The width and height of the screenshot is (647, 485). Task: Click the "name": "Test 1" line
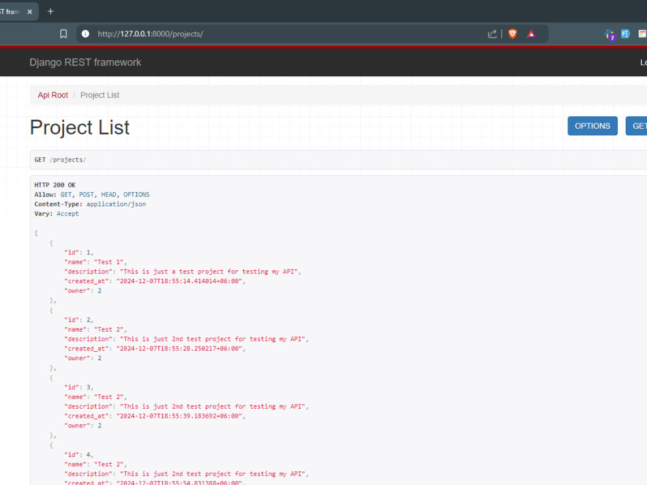point(95,262)
